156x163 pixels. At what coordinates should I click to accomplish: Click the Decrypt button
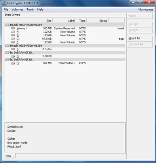(x=140, y=30)
